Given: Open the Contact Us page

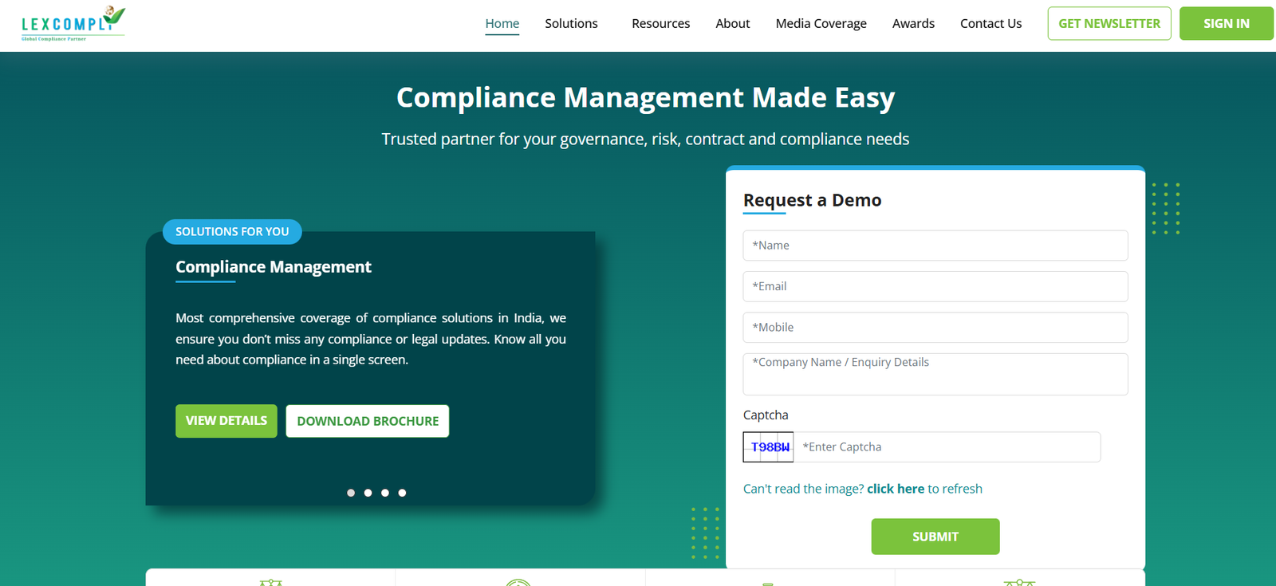Looking at the screenshot, I should pyautogui.click(x=990, y=24).
